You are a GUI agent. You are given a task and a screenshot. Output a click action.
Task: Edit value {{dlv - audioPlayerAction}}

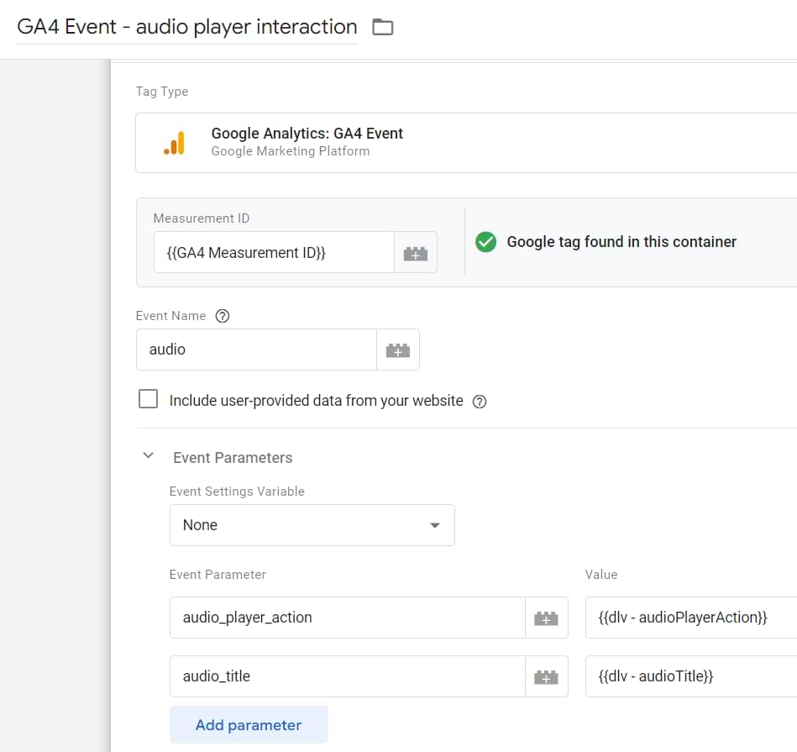click(x=691, y=618)
